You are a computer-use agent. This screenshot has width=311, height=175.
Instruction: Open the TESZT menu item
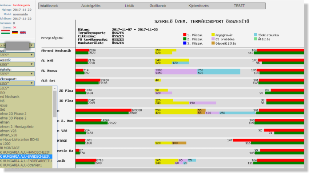[239, 6]
